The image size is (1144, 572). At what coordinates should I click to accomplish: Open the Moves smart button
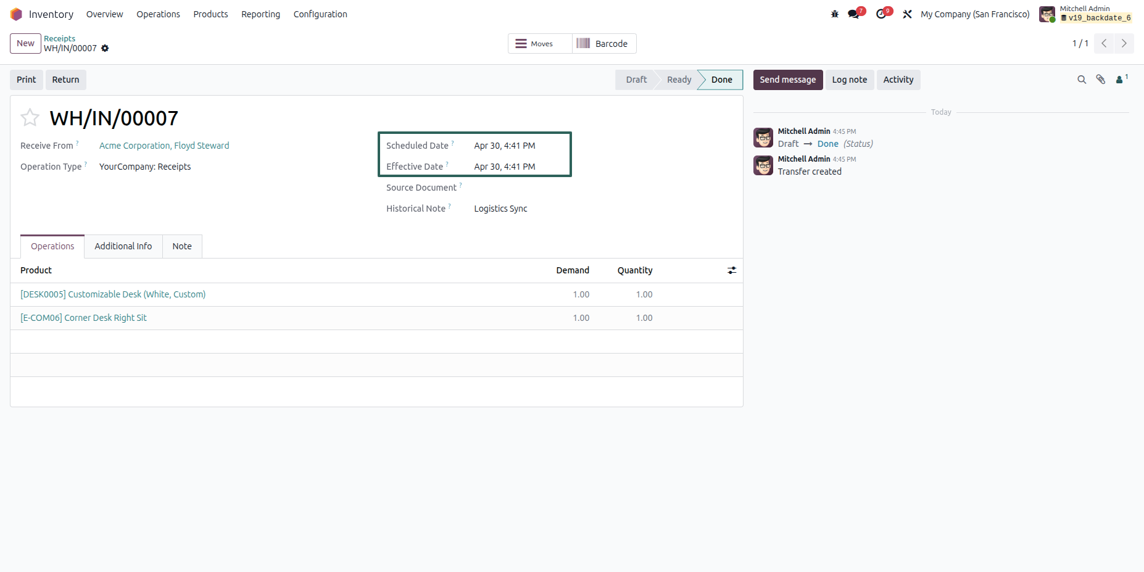coord(540,44)
